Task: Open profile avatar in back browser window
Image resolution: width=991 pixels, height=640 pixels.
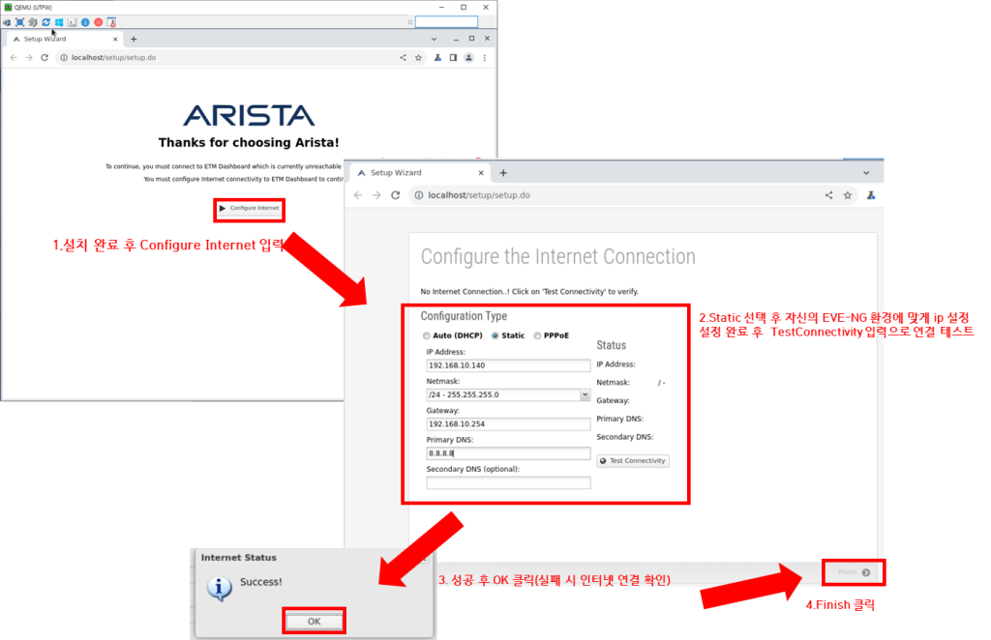Action: (x=469, y=57)
